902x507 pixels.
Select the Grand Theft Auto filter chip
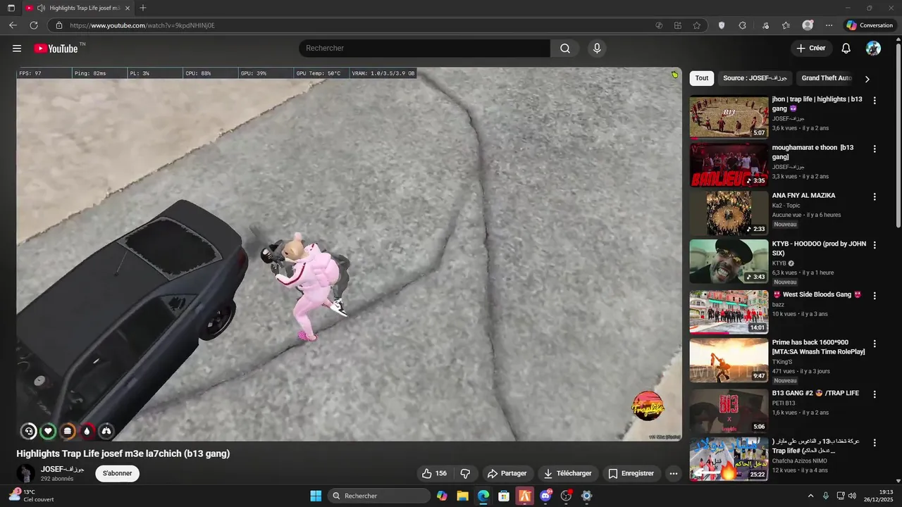click(x=827, y=78)
